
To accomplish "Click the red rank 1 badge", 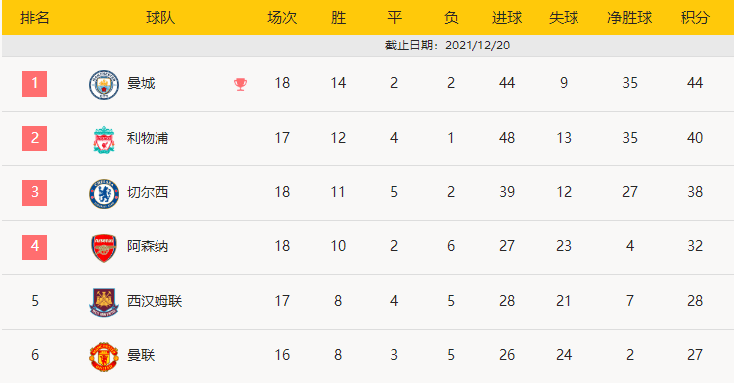I will click(34, 84).
